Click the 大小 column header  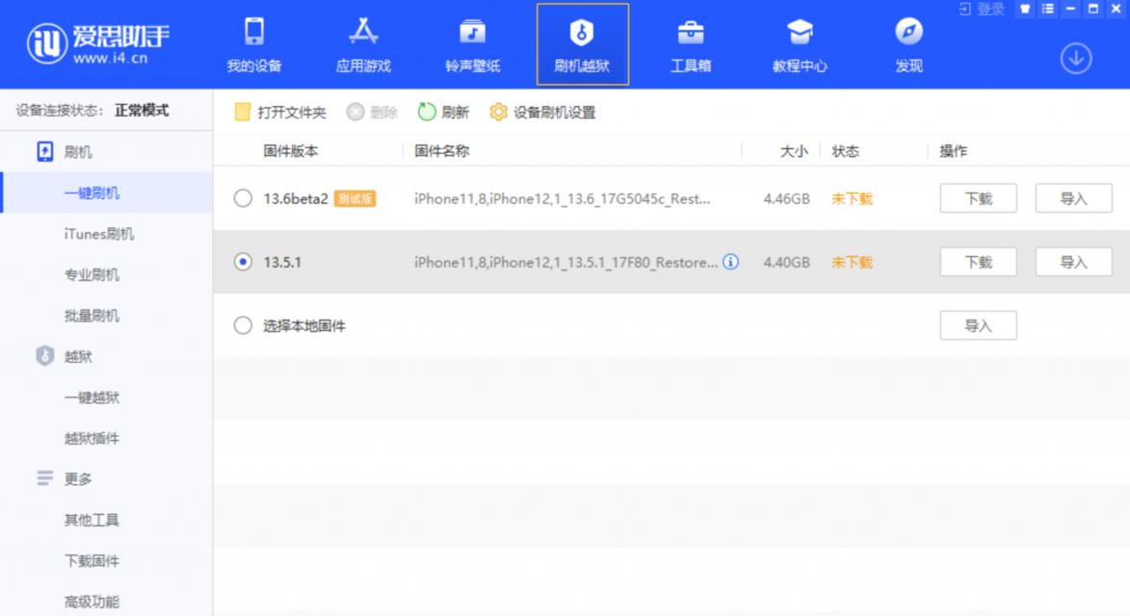794,151
